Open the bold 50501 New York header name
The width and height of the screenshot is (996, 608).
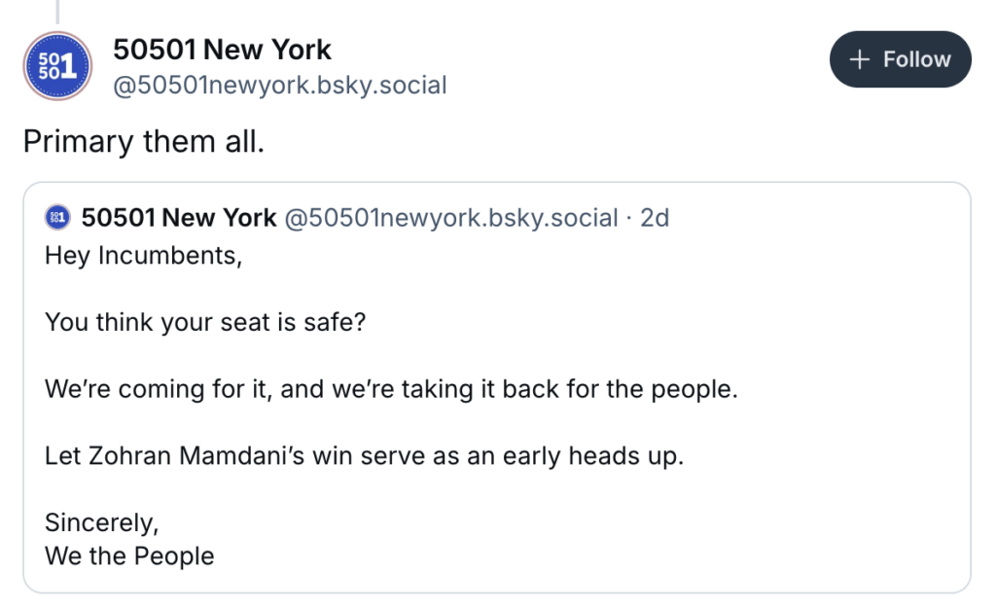[x=222, y=49]
